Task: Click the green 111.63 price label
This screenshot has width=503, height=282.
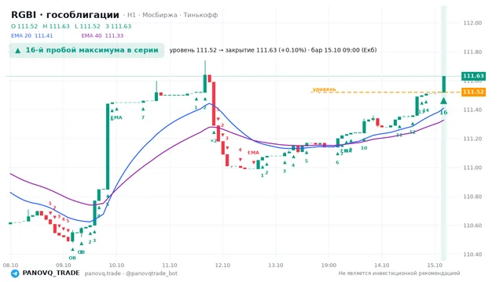Action: click(x=473, y=76)
